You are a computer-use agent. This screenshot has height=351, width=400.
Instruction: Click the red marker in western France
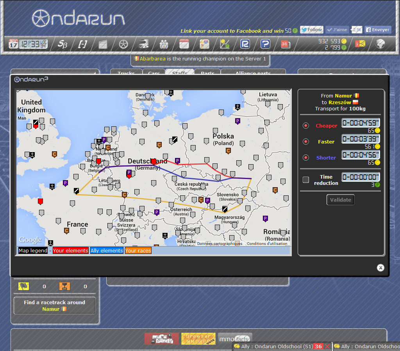pos(40,202)
